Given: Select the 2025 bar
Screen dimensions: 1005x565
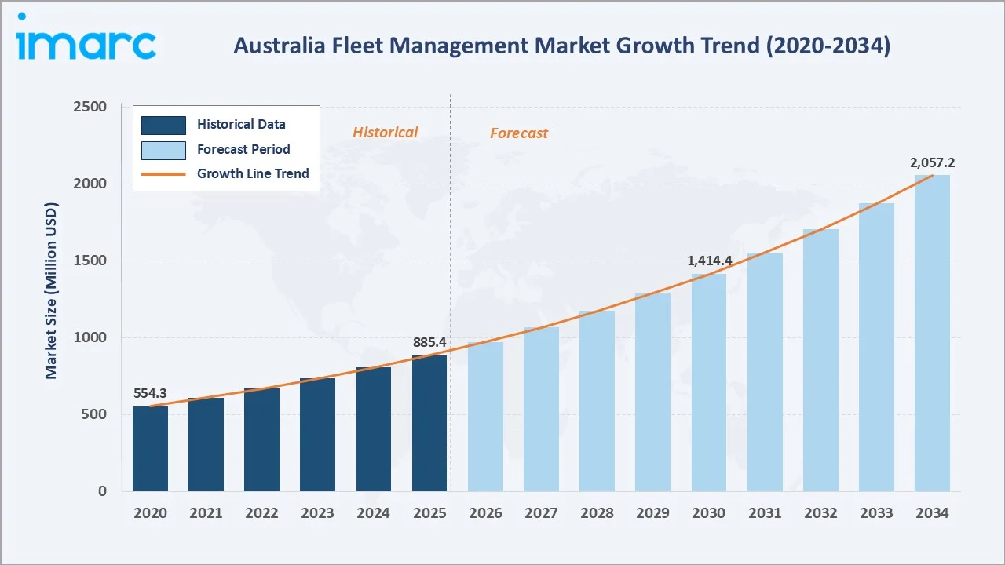Looking at the screenshot, I should 429,424.
